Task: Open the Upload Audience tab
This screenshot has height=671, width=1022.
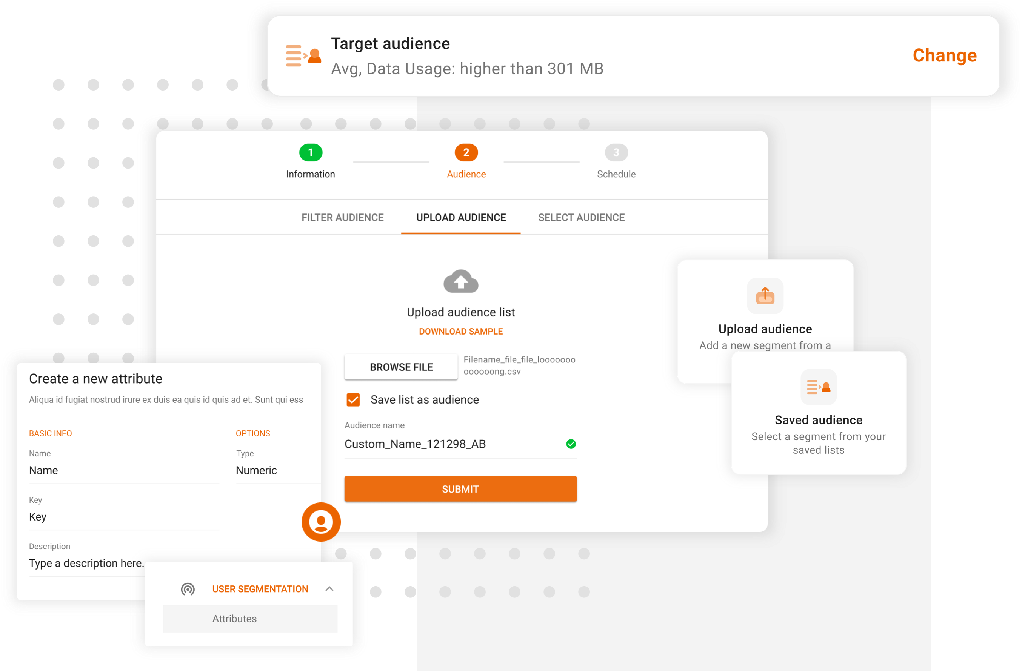Action: tap(461, 218)
